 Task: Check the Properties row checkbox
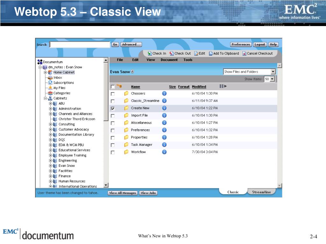pos(113,138)
